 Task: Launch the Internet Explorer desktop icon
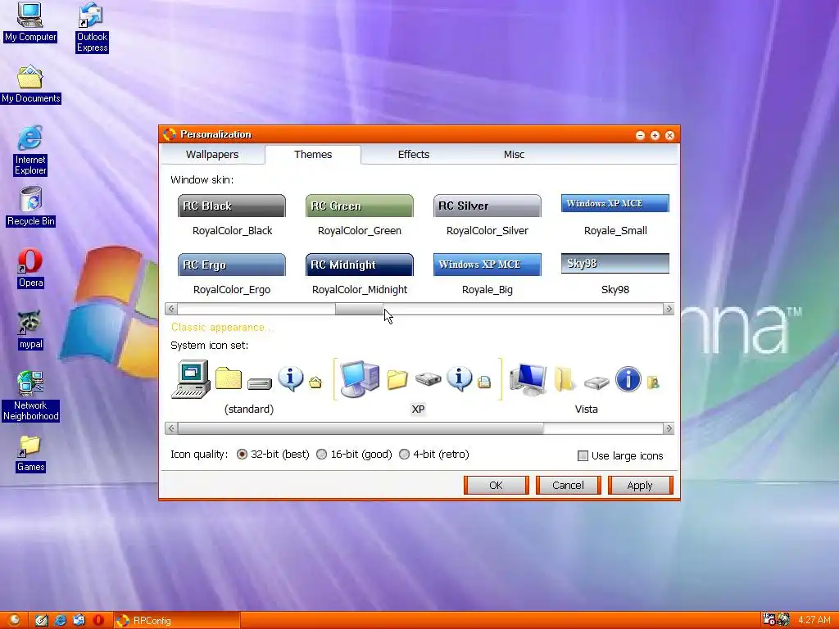30,151
